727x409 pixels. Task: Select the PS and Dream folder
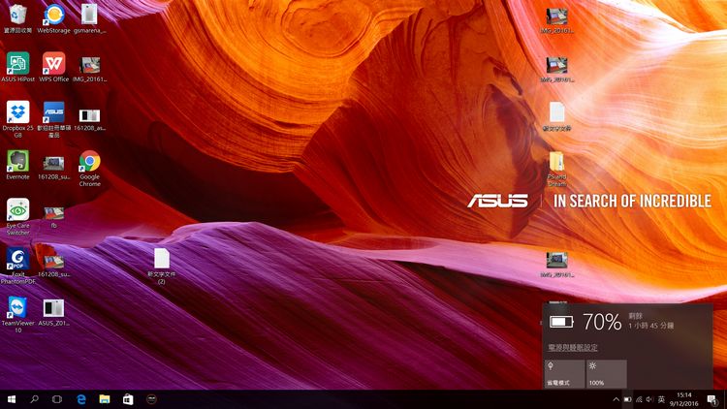pyautogui.click(x=556, y=169)
